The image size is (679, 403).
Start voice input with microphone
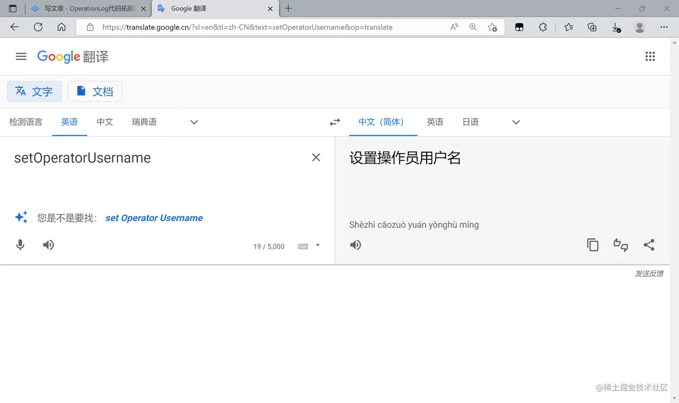coord(20,245)
